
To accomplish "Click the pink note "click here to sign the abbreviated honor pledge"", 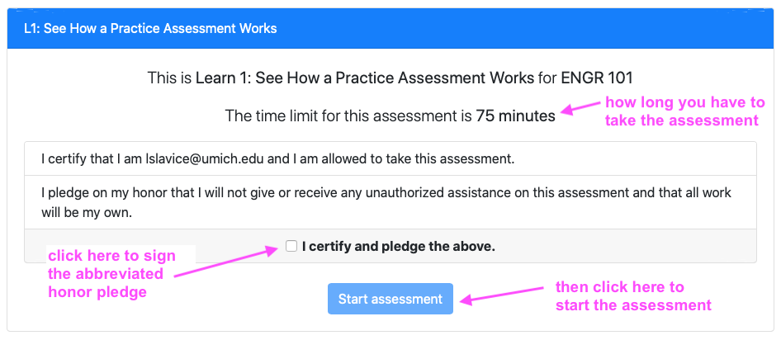I will coord(112,274).
